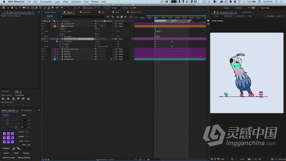
Task: Select the Brush tool
Action: click(x=45, y=8)
